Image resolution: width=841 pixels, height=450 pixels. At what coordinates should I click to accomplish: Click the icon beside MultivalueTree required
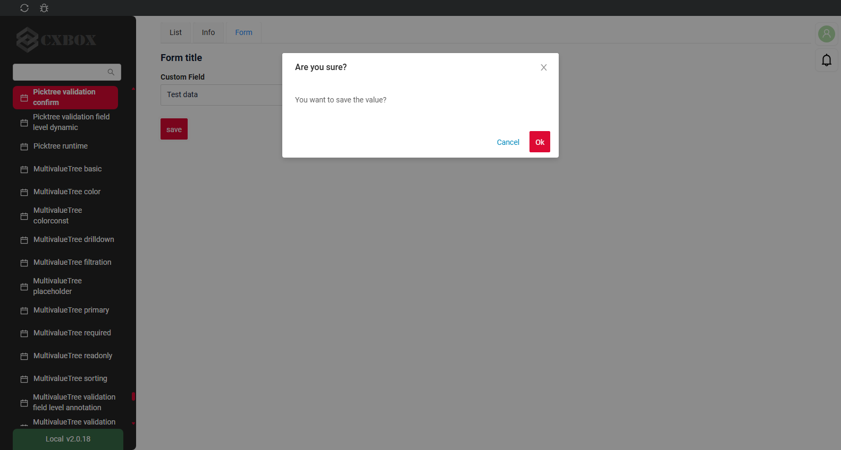tap(24, 333)
